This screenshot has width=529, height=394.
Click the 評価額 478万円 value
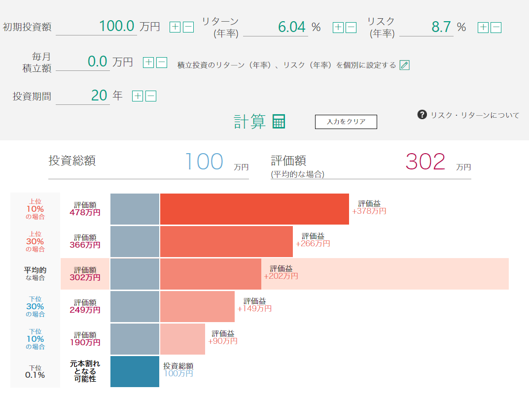click(x=85, y=209)
